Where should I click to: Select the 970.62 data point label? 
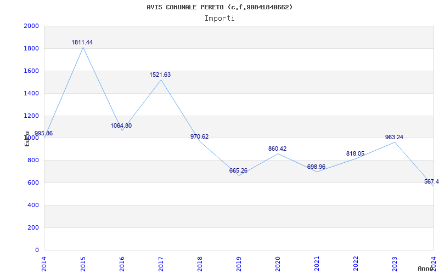pos(199,136)
